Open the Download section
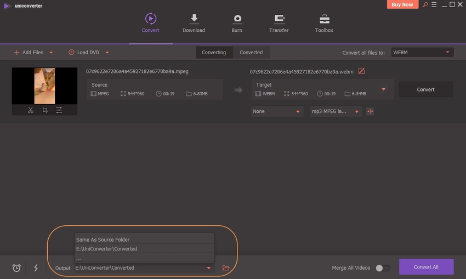This screenshot has width=466, height=279. tap(194, 24)
